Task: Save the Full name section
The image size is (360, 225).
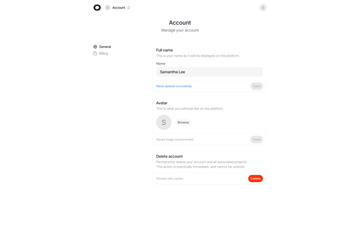Action: (x=256, y=86)
